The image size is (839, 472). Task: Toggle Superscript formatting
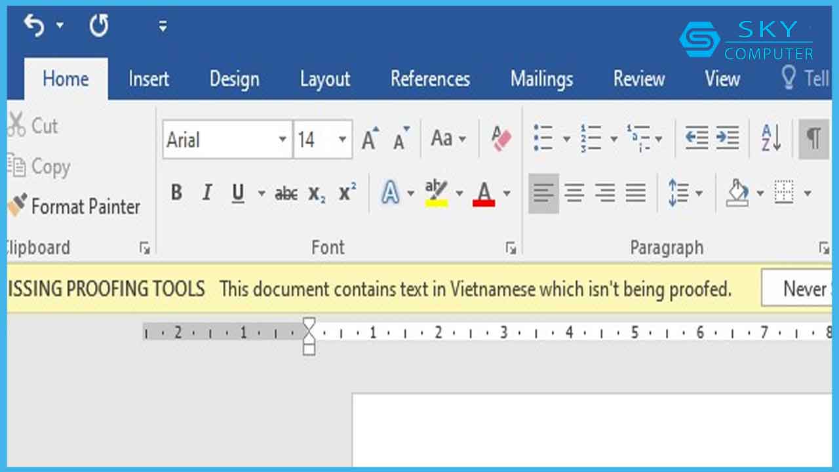(347, 193)
